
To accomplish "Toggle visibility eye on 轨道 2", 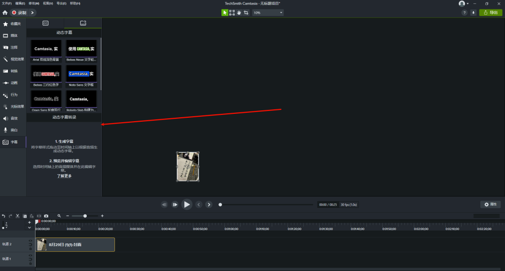I will point(30,241).
